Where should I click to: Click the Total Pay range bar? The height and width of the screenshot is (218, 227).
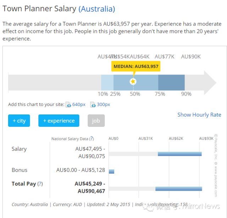click(x=178, y=189)
